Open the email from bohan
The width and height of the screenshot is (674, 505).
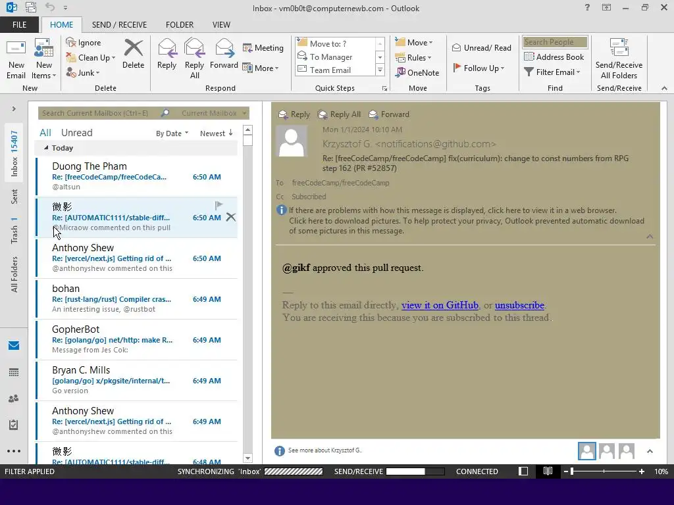coord(137,299)
